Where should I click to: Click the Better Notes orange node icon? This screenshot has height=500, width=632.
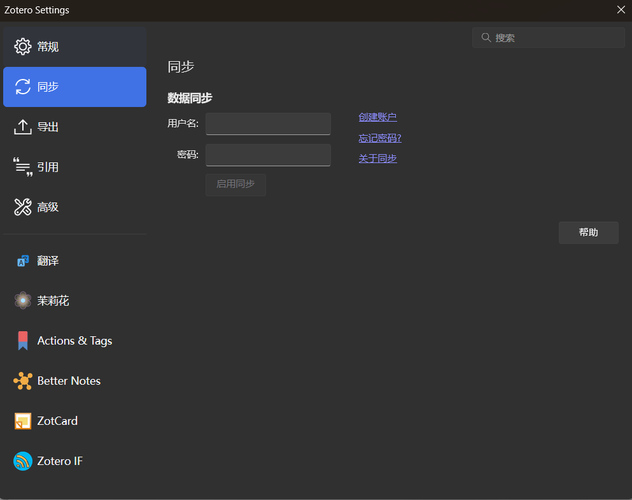click(x=23, y=381)
